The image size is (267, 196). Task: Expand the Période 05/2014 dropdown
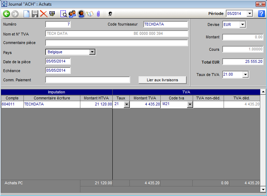click(x=249, y=13)
